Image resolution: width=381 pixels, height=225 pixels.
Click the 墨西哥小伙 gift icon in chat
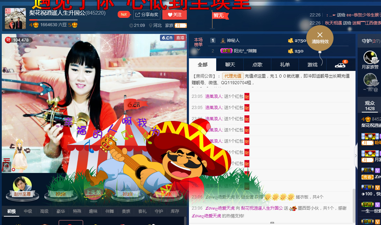(x=293, y=208)
